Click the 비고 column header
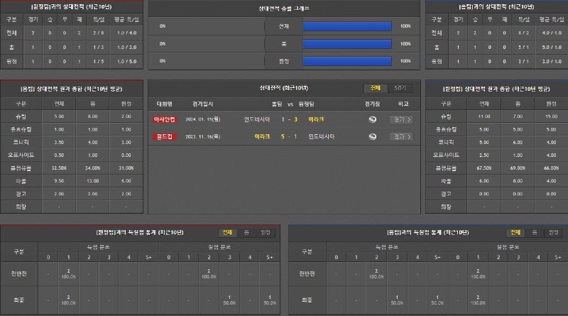 [403, 104]
